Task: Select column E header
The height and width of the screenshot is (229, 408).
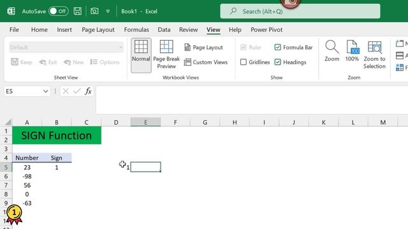Action: pos(146,122)
